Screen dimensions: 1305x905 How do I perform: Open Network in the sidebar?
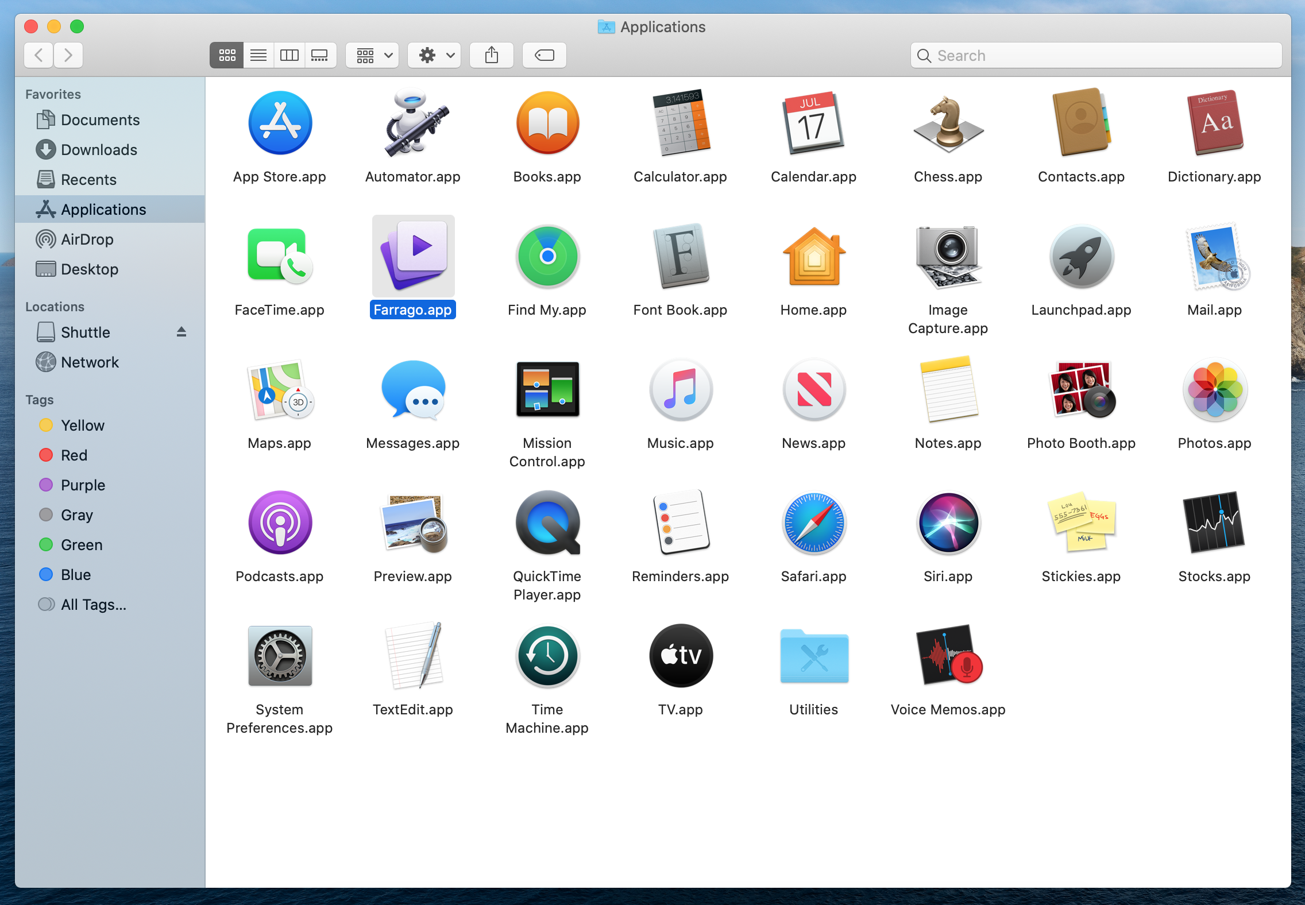(110, 362)
